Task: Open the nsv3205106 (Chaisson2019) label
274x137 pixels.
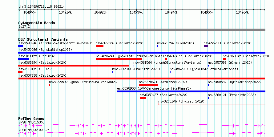Action: coord(181,101)
